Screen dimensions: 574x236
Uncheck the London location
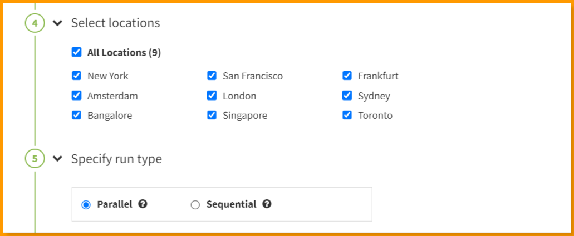[x=212, y=96]
